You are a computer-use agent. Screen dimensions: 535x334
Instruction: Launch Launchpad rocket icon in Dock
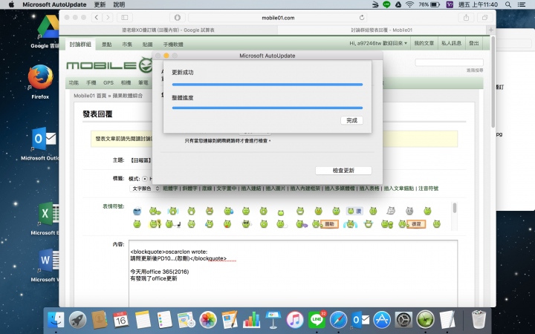point(77,320)
